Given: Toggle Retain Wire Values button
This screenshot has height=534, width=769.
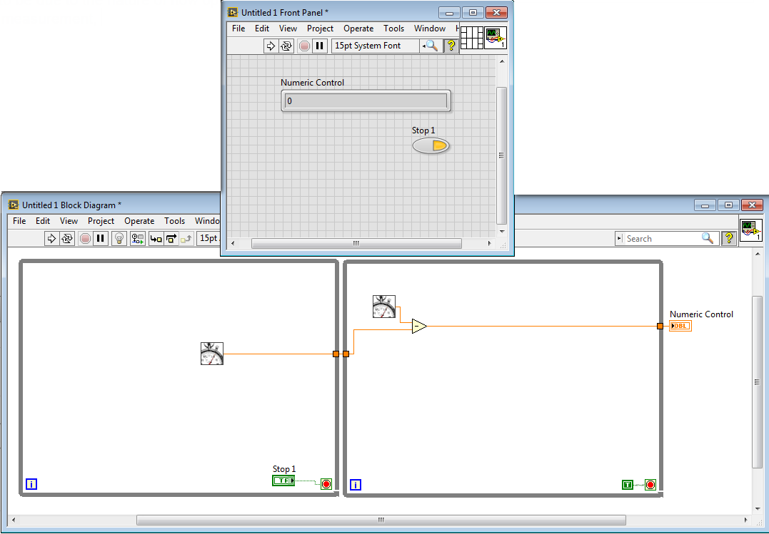Looking at the screenshot, I should (137, 239).
